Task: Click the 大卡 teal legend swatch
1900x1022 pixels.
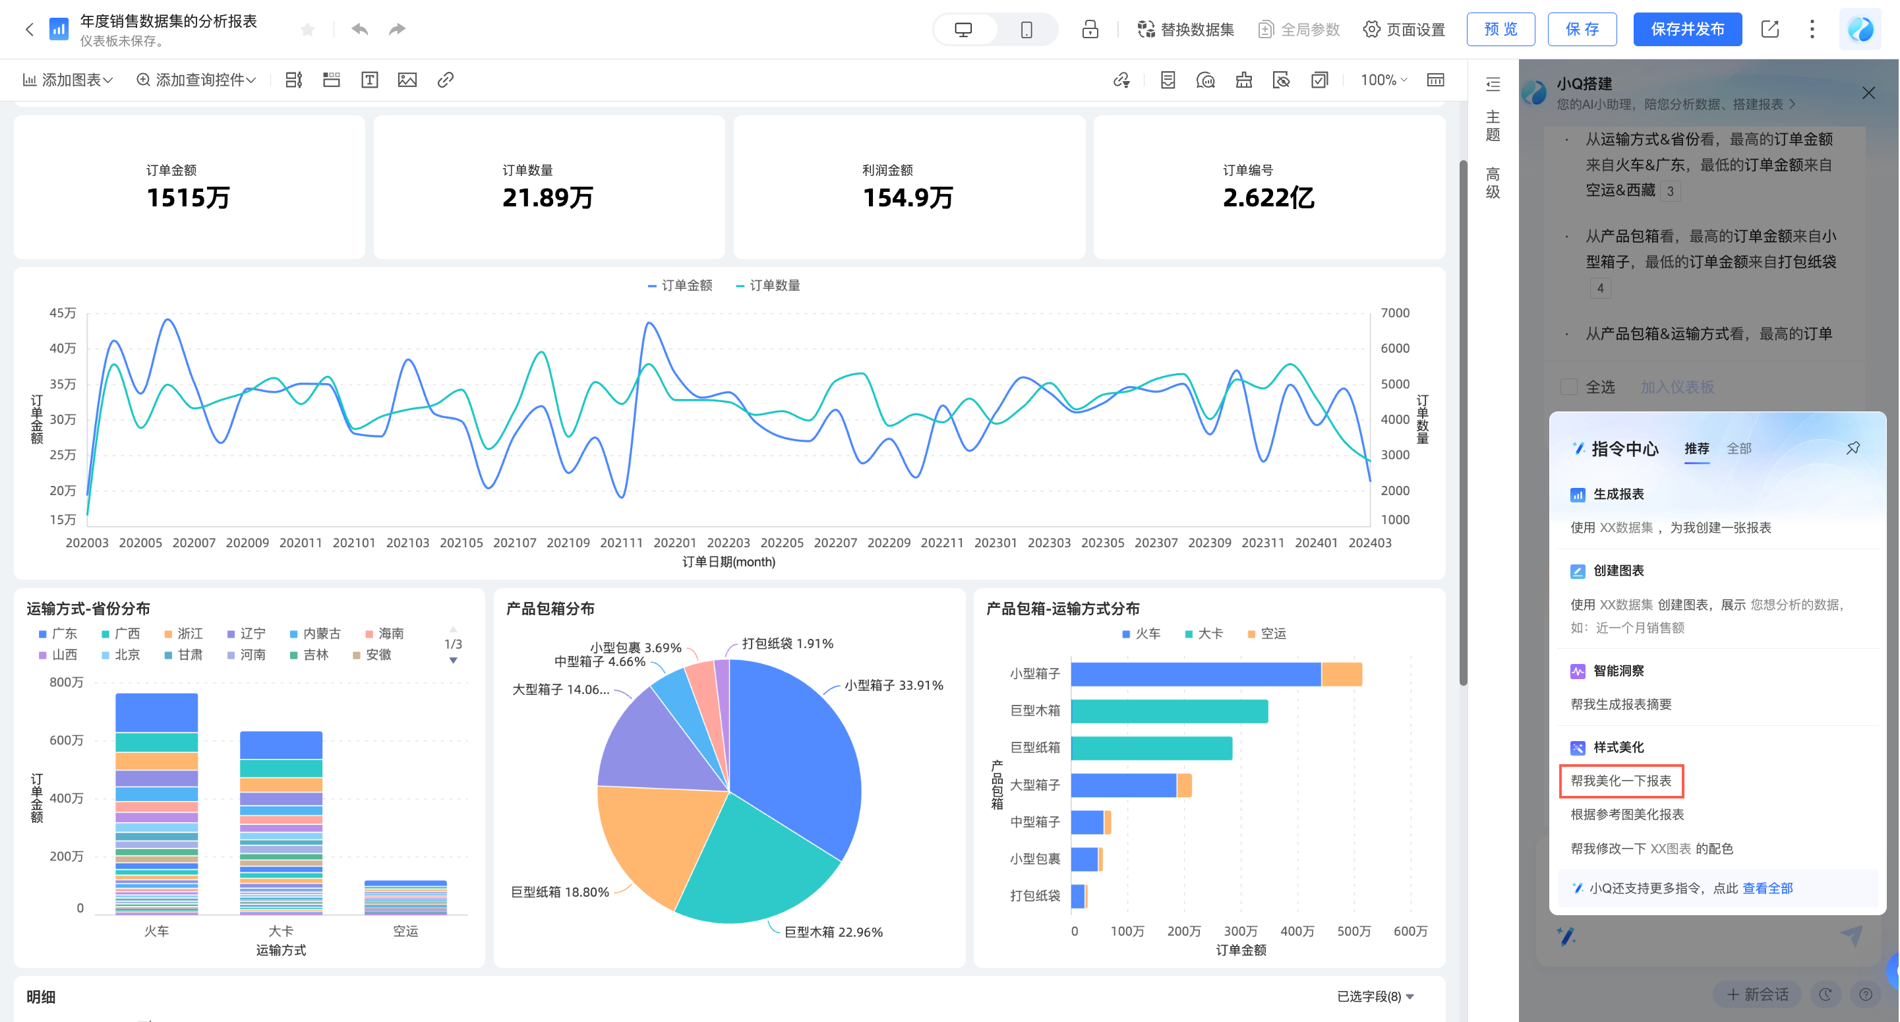Action: pyautogui.click(x=1188, y=634)
